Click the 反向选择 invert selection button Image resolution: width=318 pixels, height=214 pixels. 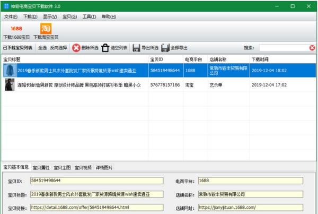[58, 48]
